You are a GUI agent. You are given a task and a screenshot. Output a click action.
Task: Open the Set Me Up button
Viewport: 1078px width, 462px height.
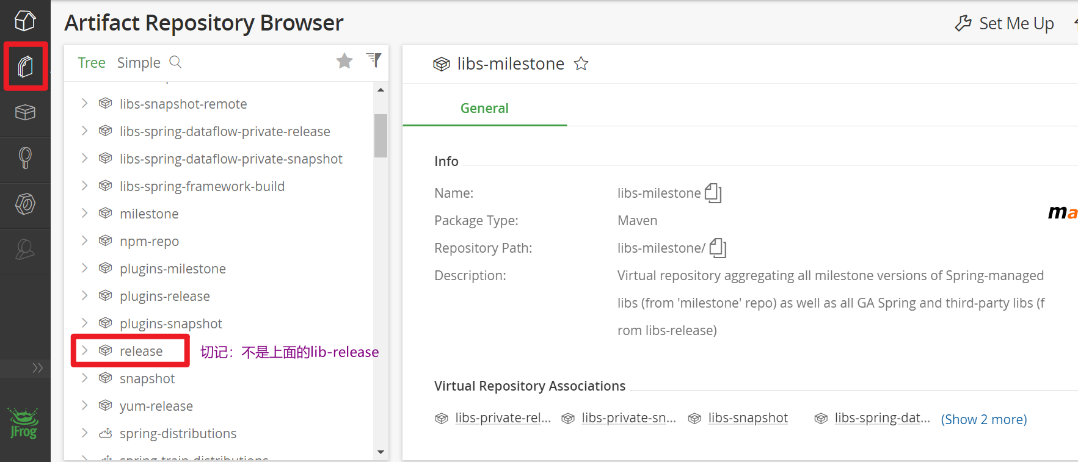1005,23
